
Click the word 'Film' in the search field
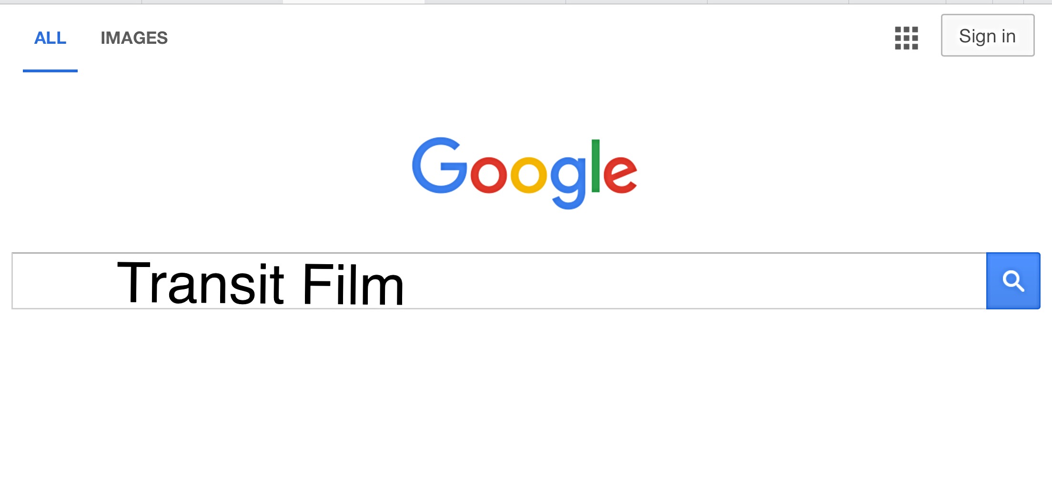coord(353,283)
